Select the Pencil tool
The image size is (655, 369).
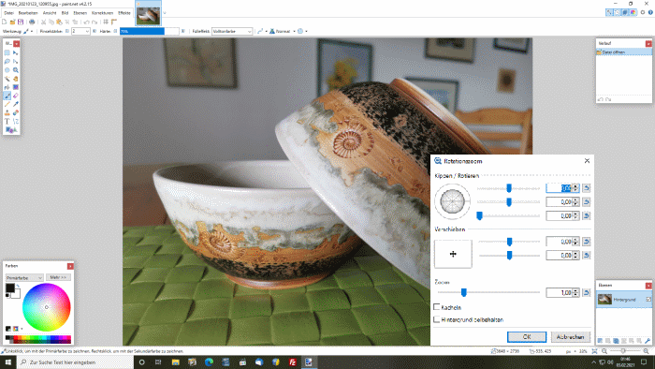coord(7,104)
